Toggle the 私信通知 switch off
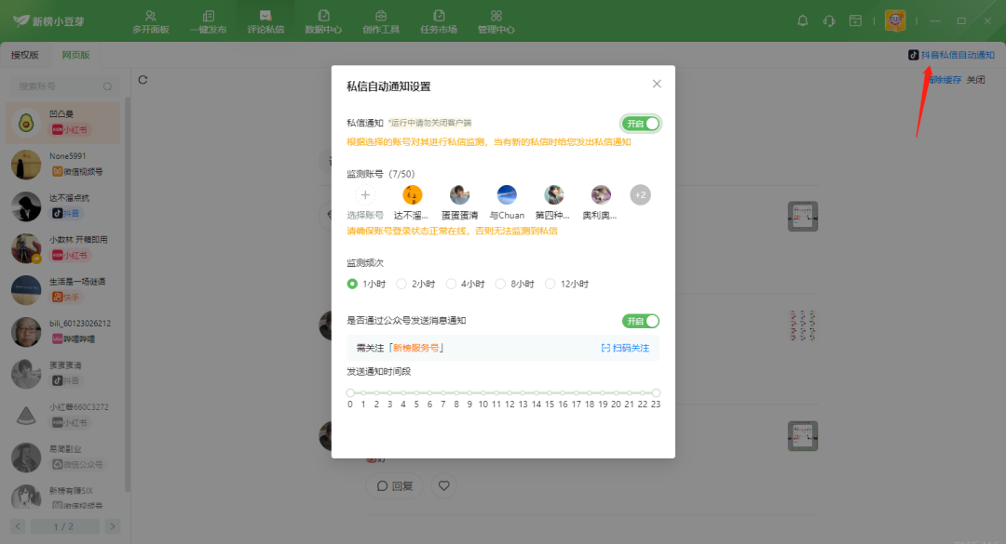The height and width of the screenshot is (544, 1006). (x=640, y=124)
